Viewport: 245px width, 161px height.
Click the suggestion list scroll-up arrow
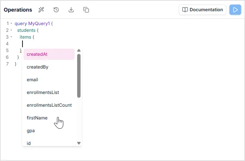click(x=79, y=51)
